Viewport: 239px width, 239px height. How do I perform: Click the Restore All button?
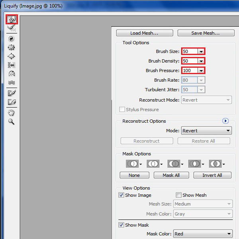[204, 141]
